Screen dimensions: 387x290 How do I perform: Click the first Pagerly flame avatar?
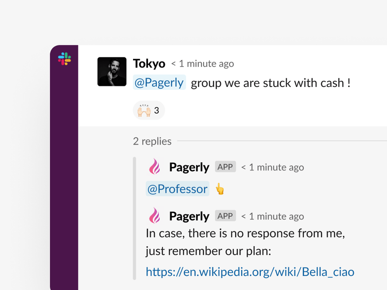tap(154, 166)
